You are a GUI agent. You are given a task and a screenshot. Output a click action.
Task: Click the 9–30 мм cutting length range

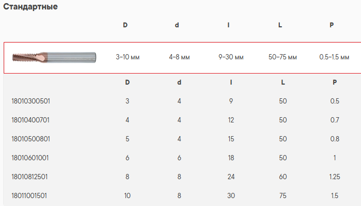click(x=231, y=57)
